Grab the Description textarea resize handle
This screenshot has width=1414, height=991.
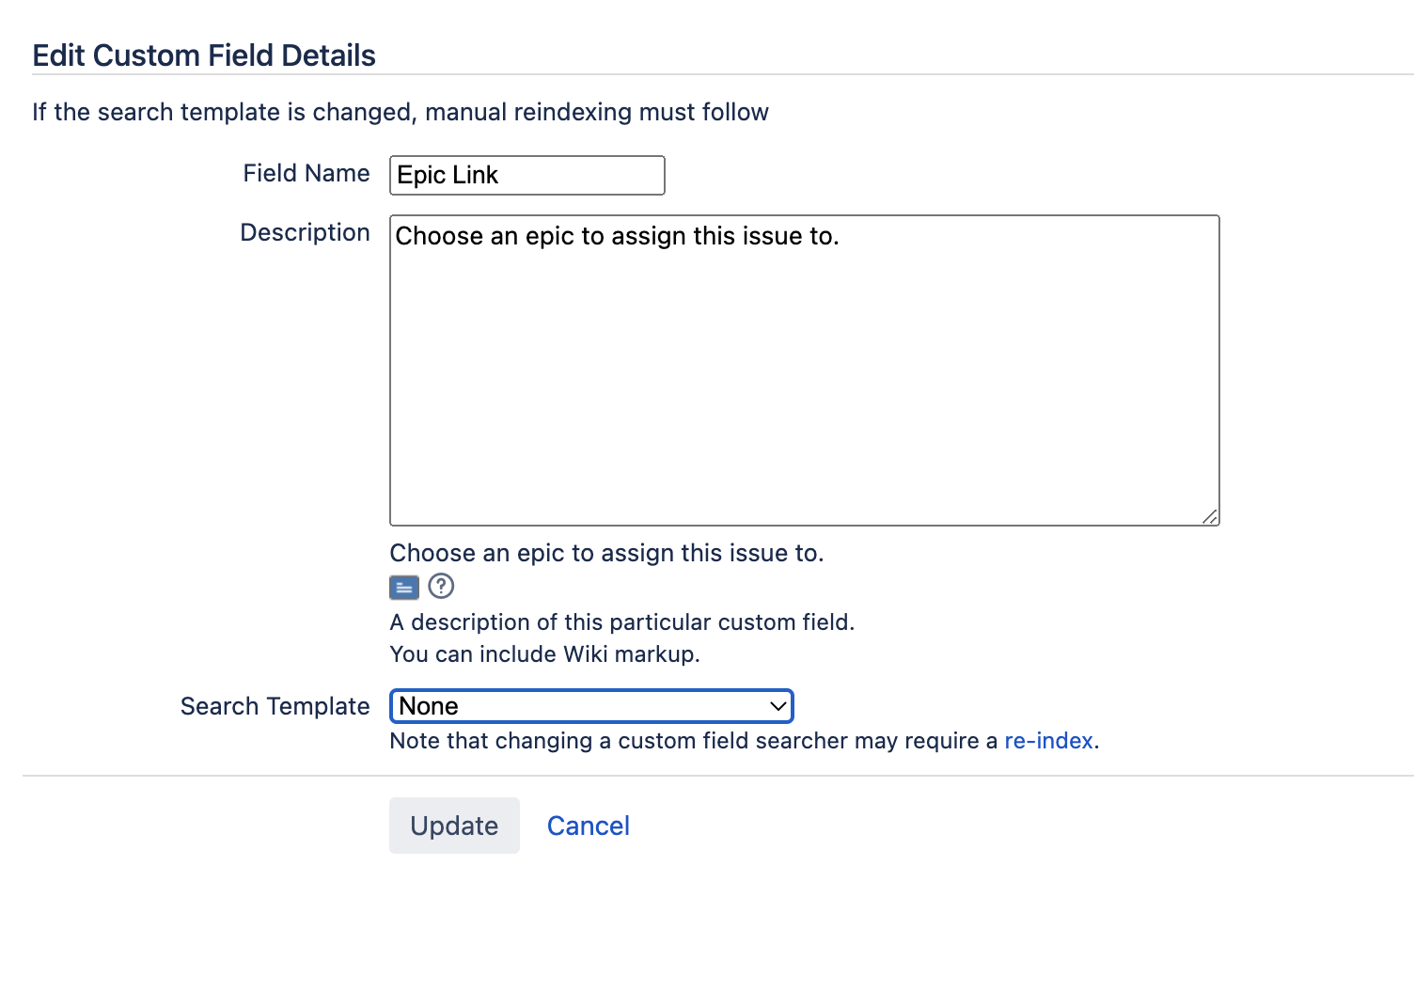[x=1210, y=516]
